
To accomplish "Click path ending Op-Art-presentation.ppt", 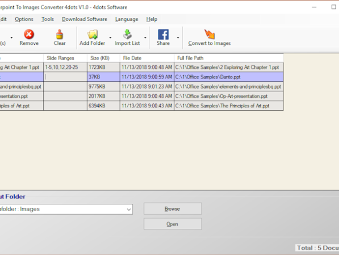I will (x=229, y=96).
